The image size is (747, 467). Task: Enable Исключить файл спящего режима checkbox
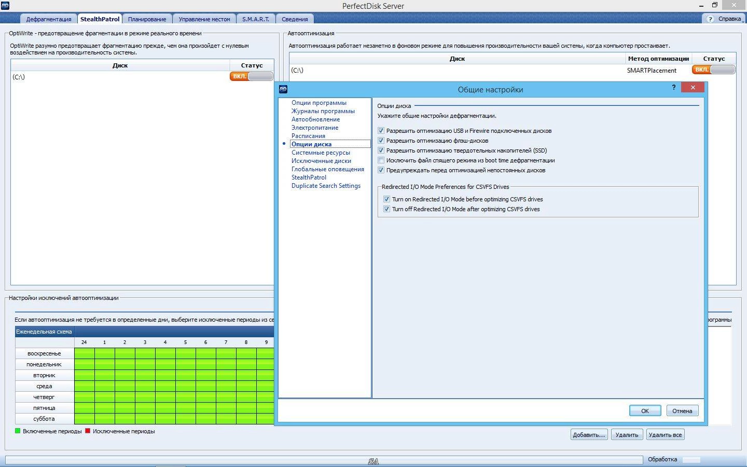click(381, 160)
